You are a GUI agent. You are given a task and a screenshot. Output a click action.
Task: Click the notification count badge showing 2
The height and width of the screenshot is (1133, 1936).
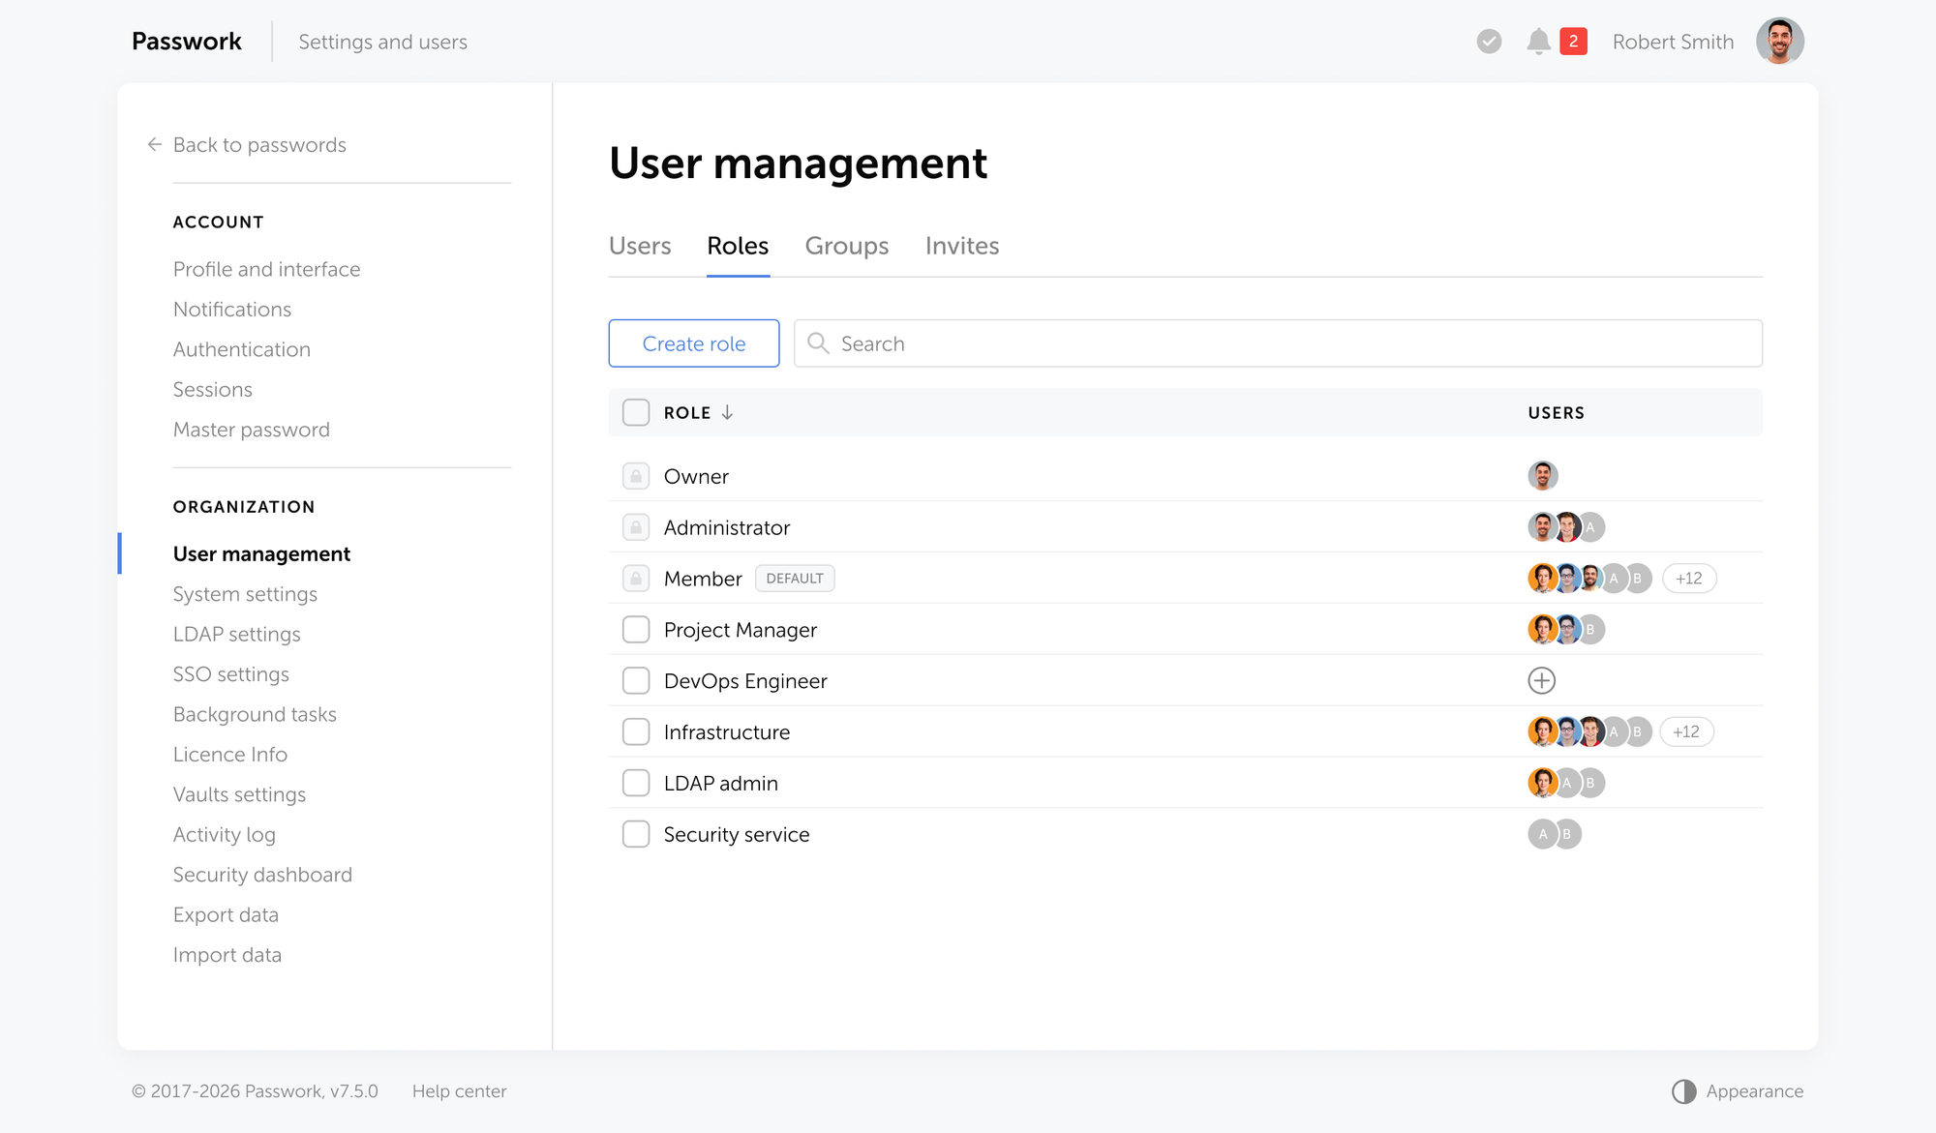click(x=1573, y=41)
